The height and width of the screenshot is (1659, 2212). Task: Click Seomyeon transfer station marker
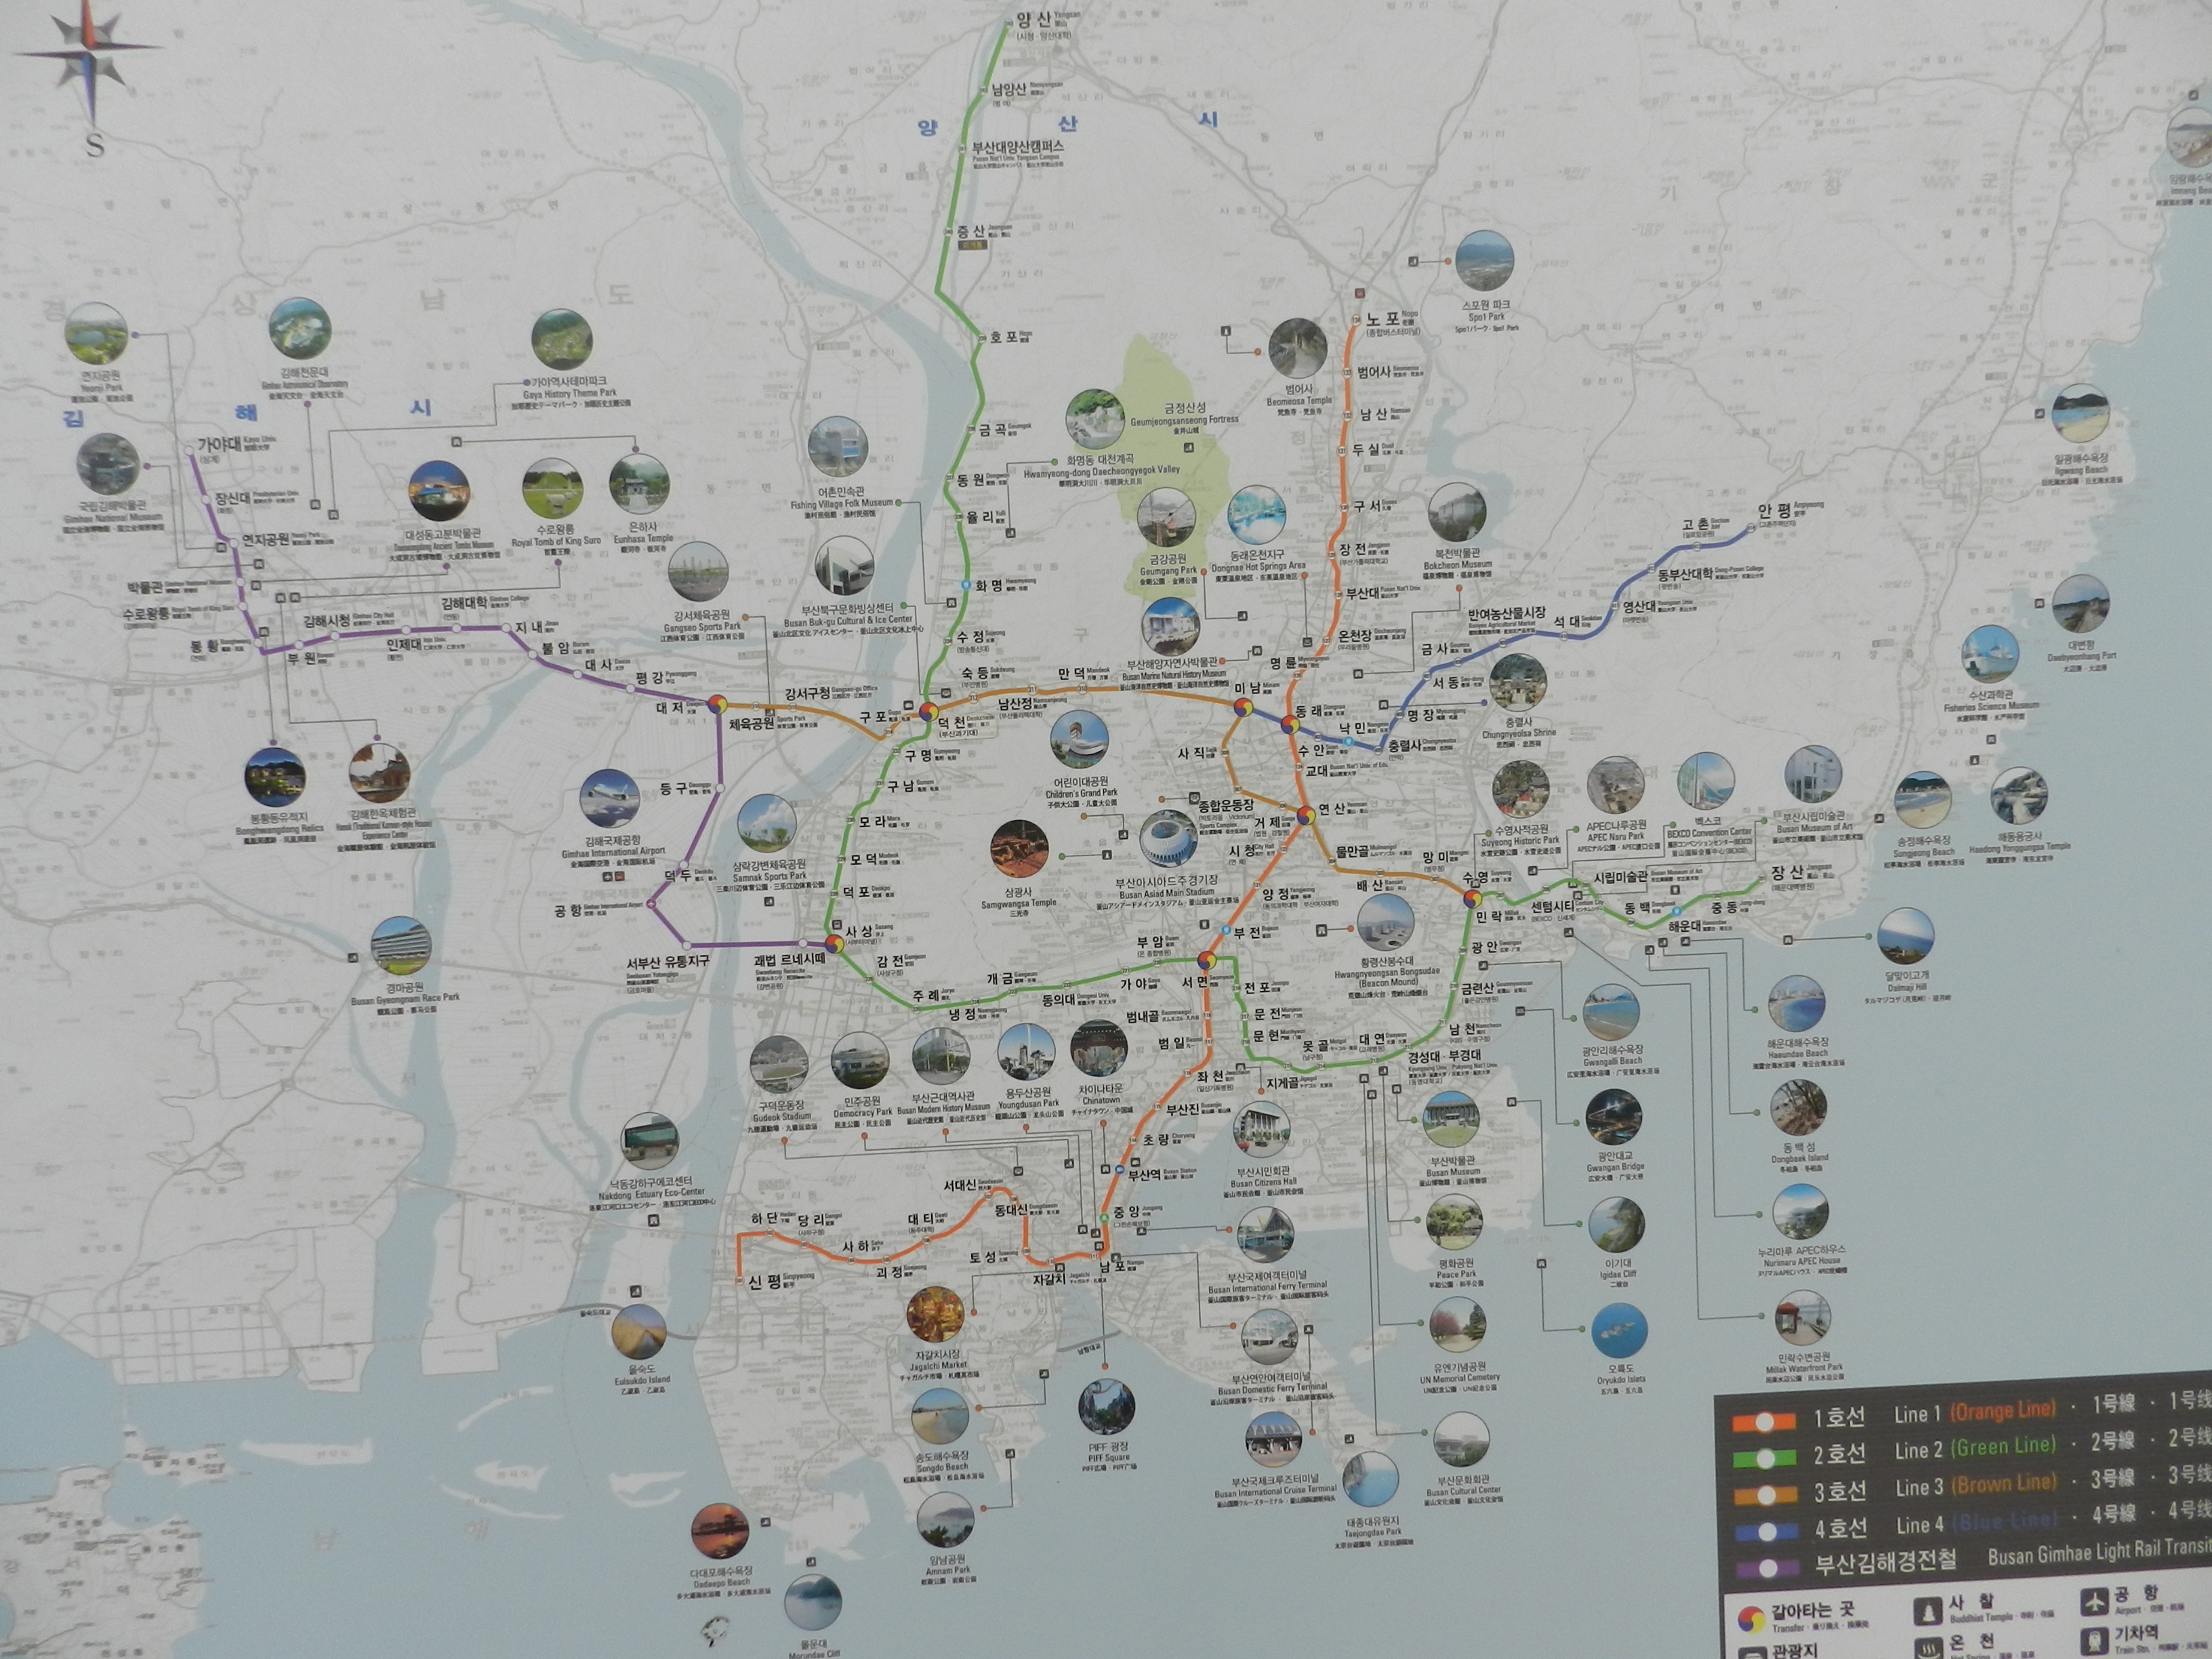[1206, 961]
